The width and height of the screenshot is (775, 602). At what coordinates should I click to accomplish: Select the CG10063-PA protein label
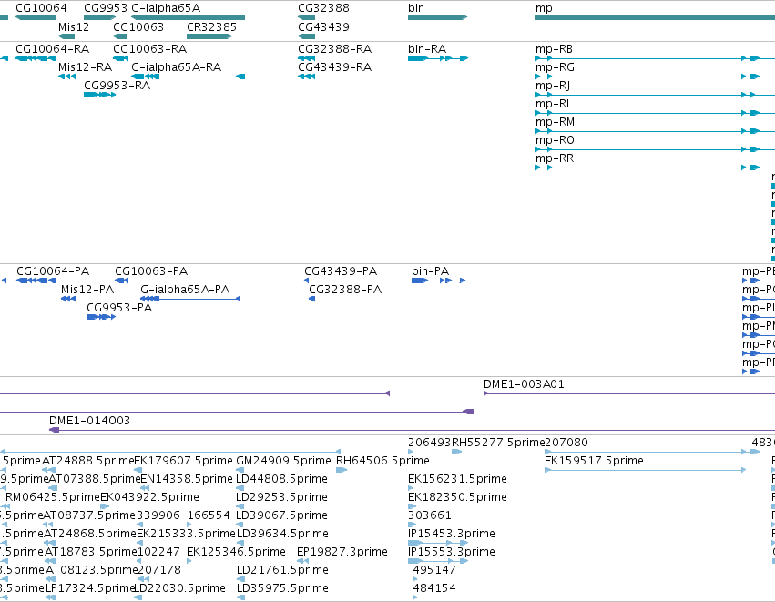tap(151, 271)
